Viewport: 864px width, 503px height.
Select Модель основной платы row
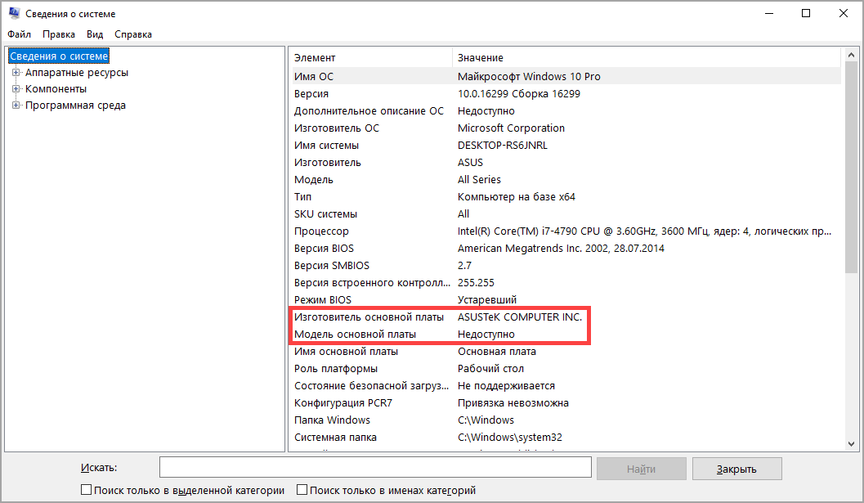[x=566, y=335]
